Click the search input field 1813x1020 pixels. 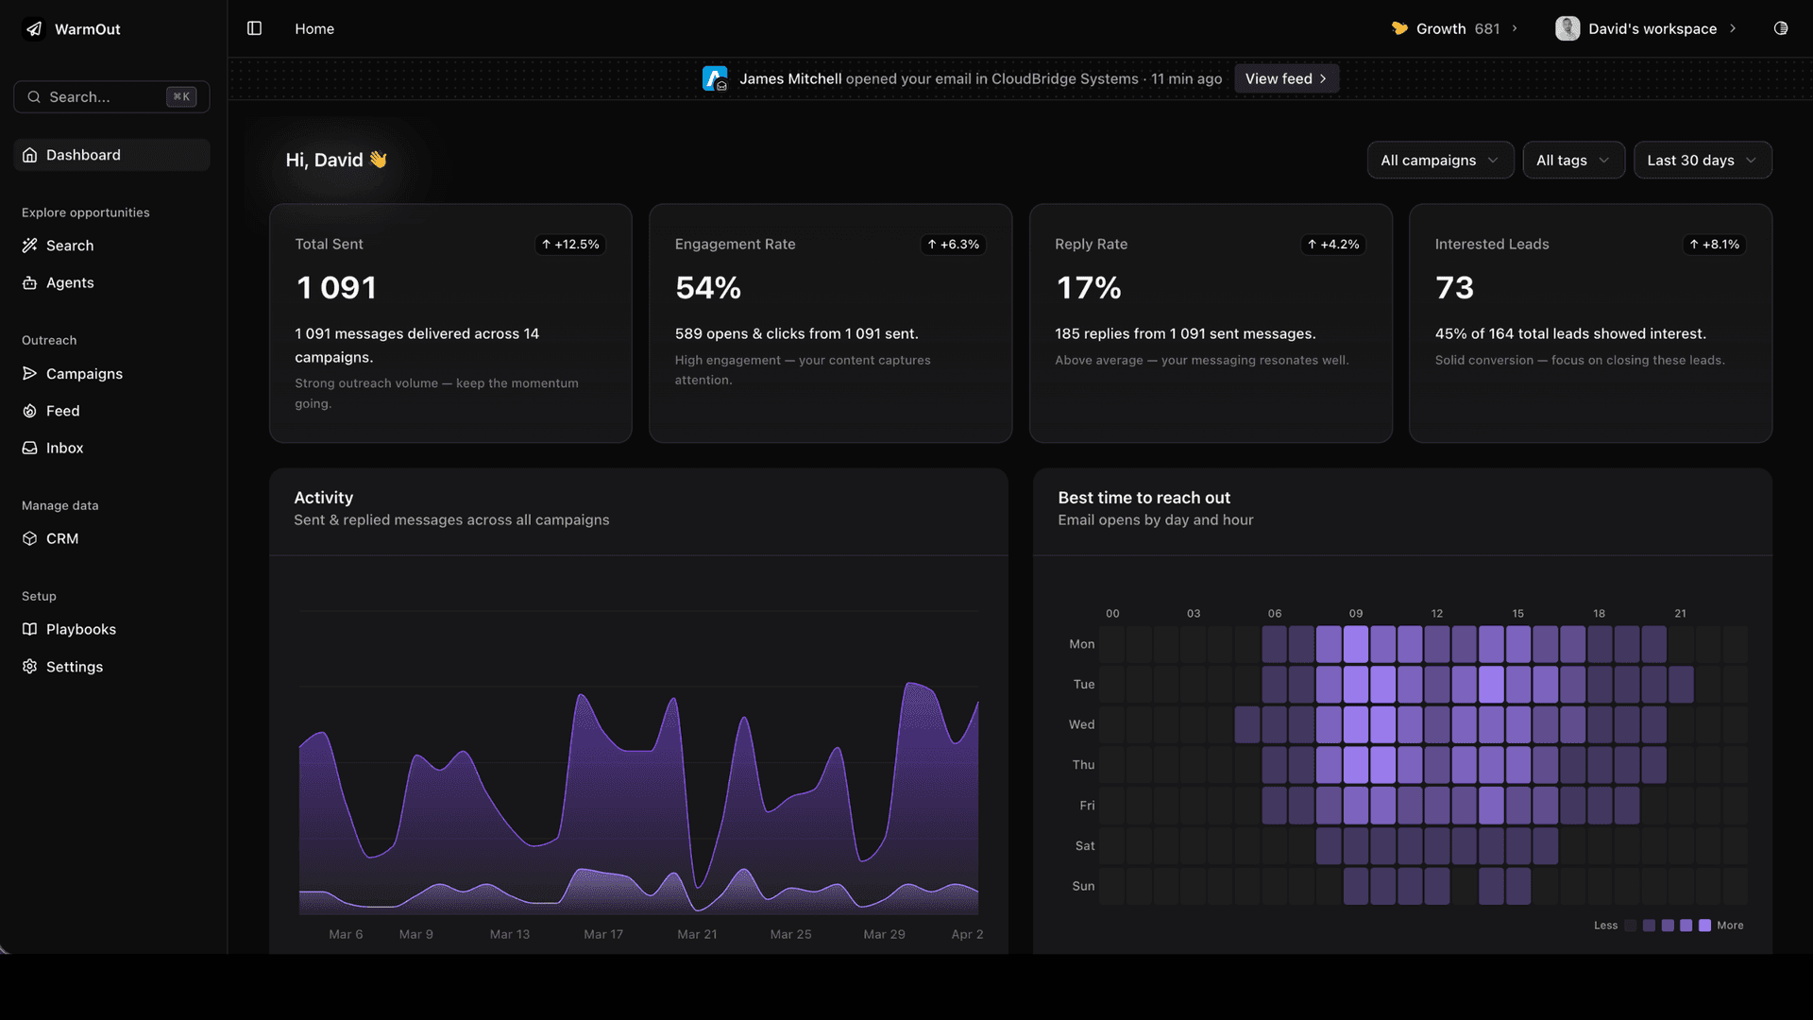tap(110, 96)
